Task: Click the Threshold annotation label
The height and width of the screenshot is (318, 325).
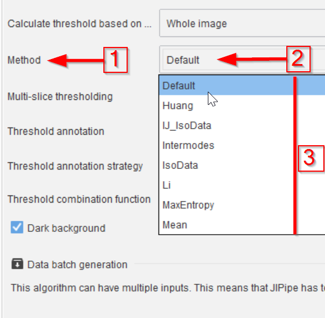Action: [56, 131]
